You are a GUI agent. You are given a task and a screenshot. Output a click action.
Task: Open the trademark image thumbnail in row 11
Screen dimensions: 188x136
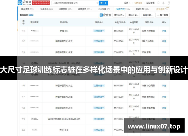35,31
